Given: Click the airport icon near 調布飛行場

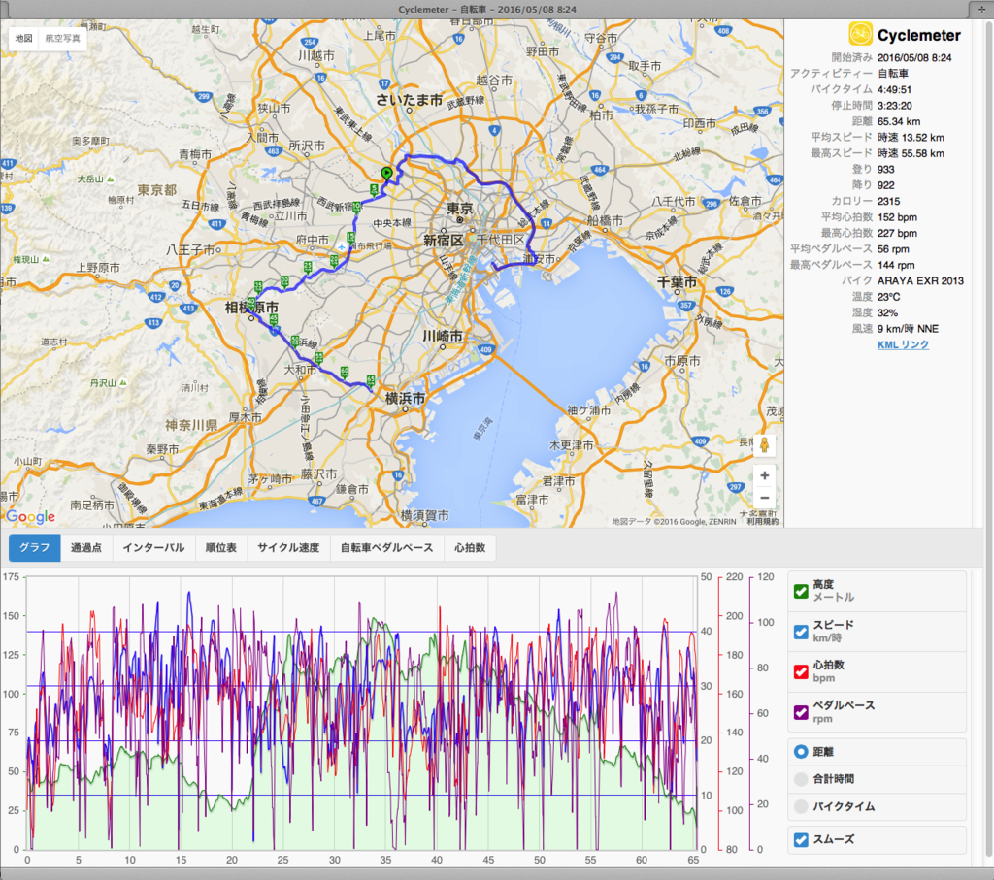Looking at the screenshot, I should 342,245.
